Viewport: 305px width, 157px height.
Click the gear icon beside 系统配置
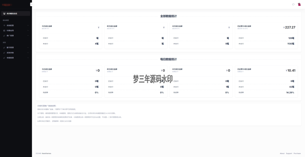tap(4, 25)
